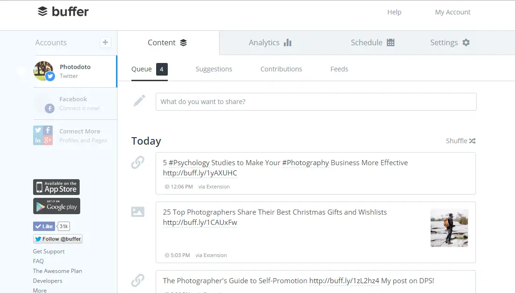Click link icon beside Psychology Studies post
Viewport: 515px width, 293px height.
[x=137, y=162]
